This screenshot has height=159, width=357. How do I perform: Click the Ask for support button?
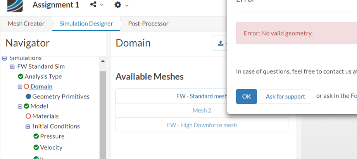pos(285,96)
